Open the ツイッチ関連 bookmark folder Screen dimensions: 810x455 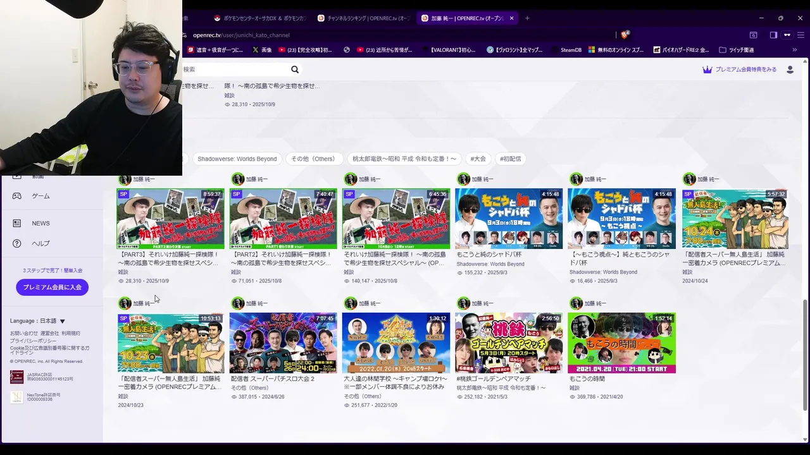(737, 50)
